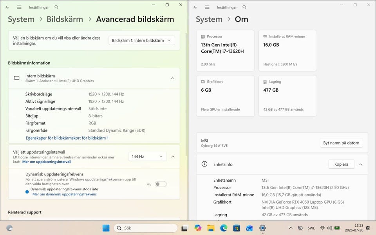The height and width of the screenshot is (235, 376).
Task: Click the Lagring card icon
Action: (x=265, y=82)
